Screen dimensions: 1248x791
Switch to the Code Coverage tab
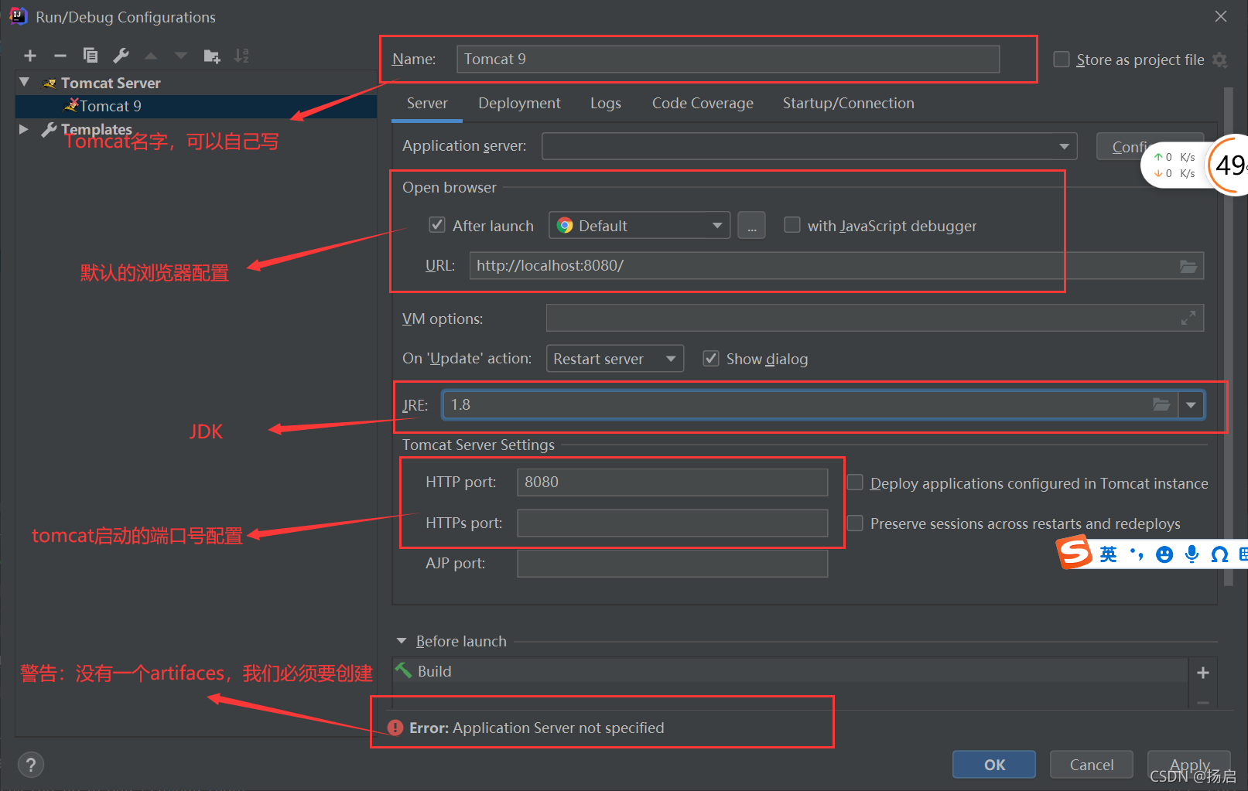click(703, 103)
